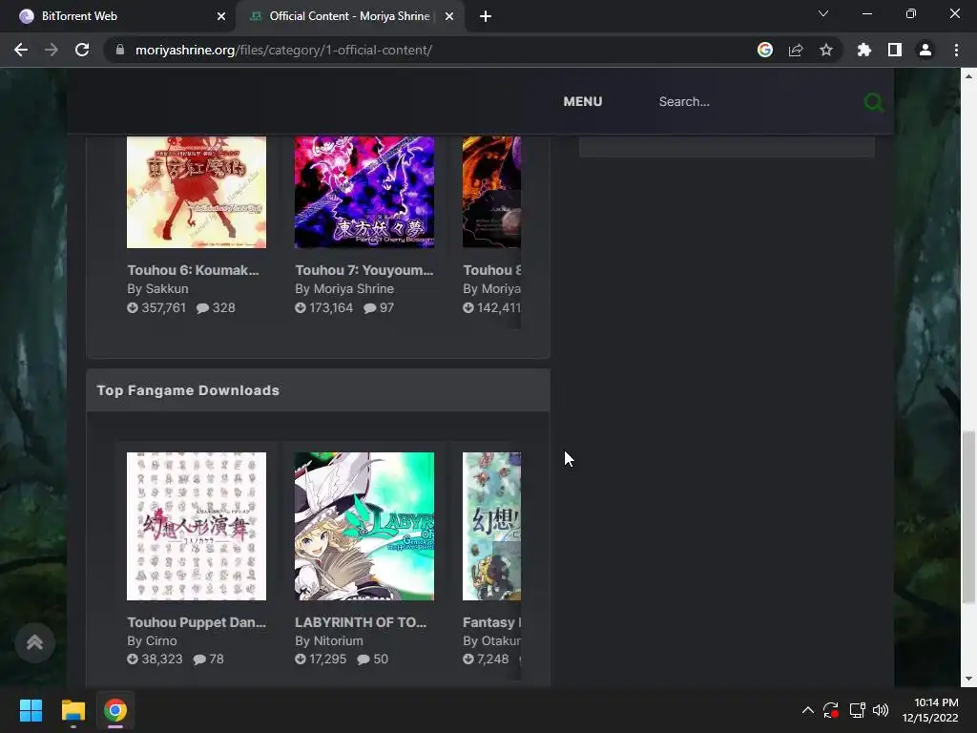View uploader Sakkun's profile
977x733 pixels.
point(166,288)
